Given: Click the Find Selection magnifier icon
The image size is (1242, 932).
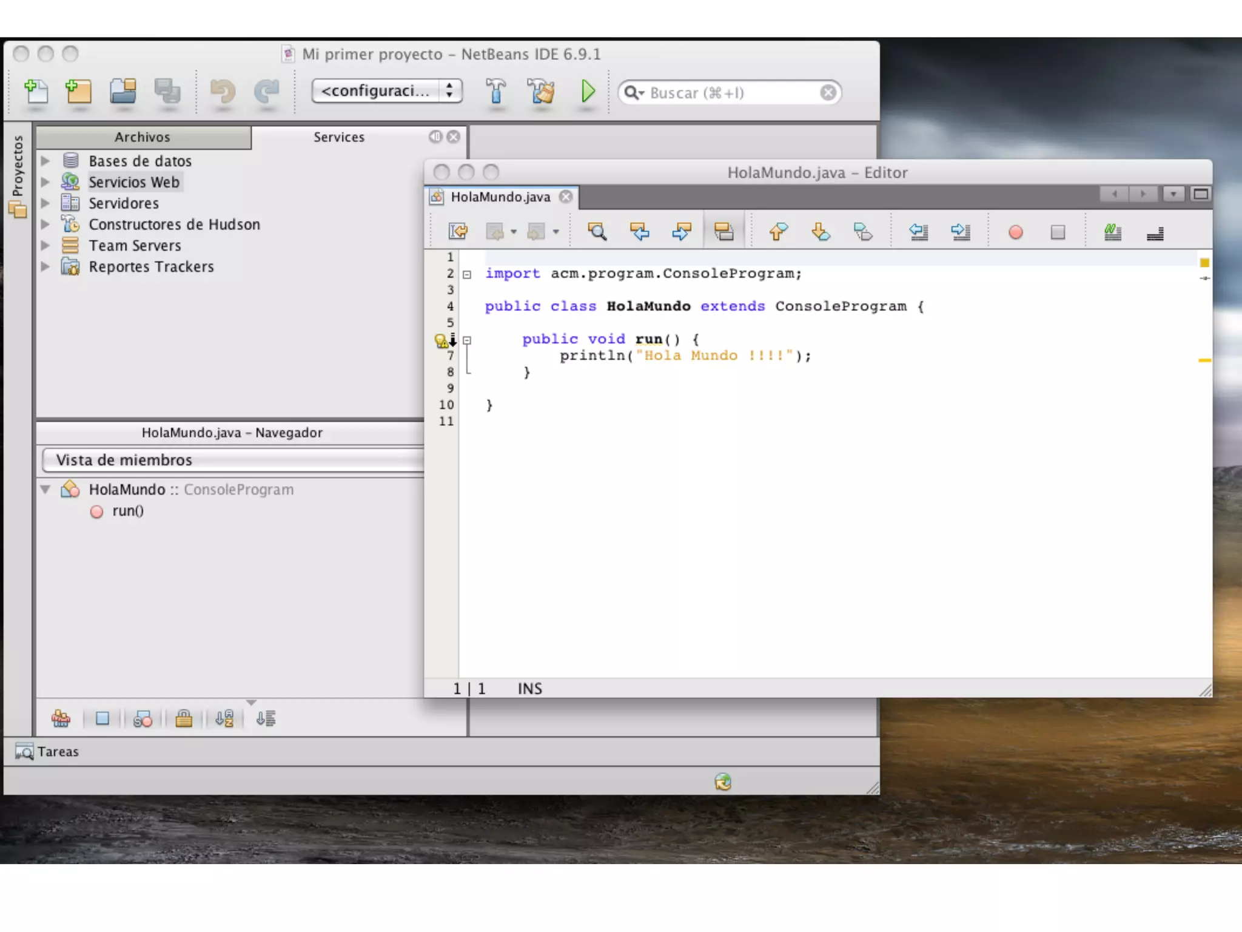Looking at the screenshot, I should (597, 232).
